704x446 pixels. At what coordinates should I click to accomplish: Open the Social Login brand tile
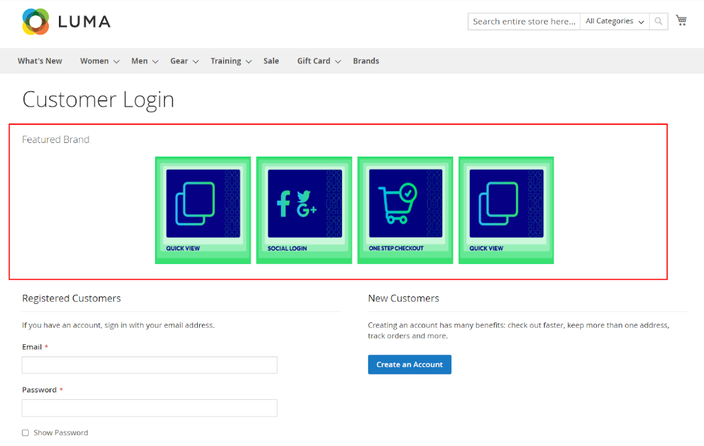tap(304, 210)
